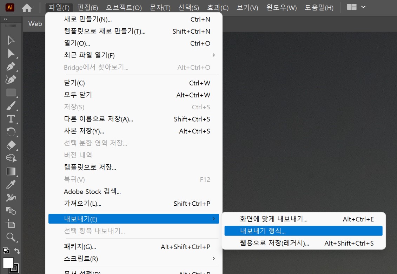This screenshot has width=397, height=274.
Task: Open the 도움말(H) menu
Action: 319,8
